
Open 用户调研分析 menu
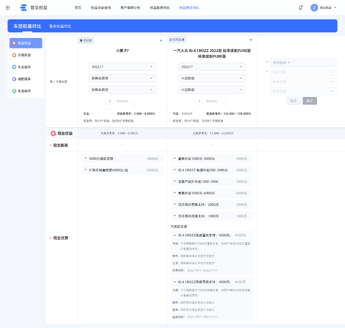pos(130,8)
